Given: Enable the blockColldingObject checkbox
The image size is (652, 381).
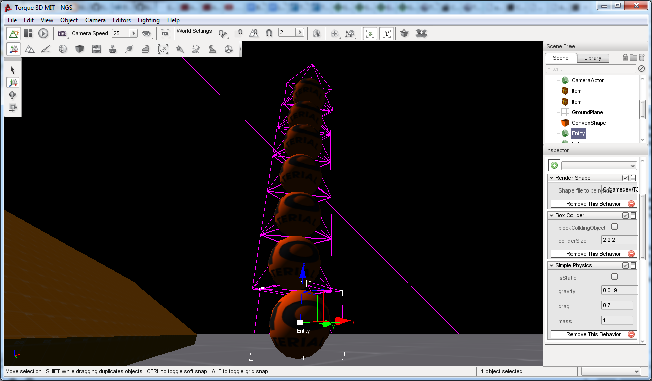Looking at the screenshot, I should coord(614,227).
